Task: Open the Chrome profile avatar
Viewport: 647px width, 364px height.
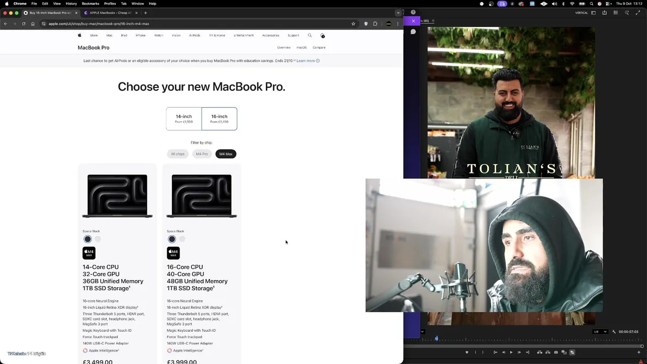Action: (388, 24)
